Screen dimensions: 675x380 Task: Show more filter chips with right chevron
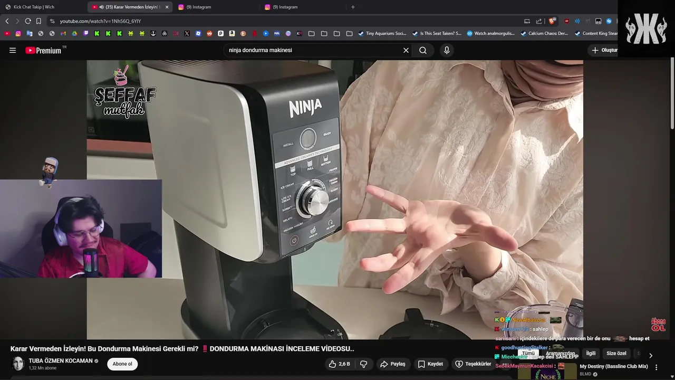pyautogui.click(x=650, y=355)
